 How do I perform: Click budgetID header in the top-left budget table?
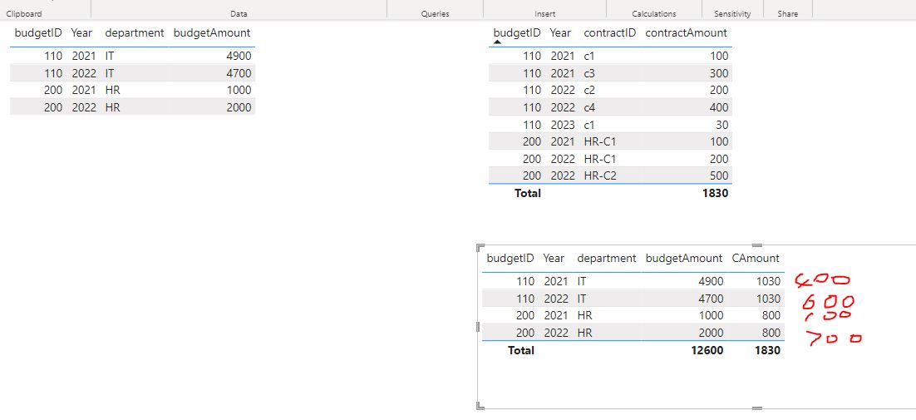click(x=38, y=32)
